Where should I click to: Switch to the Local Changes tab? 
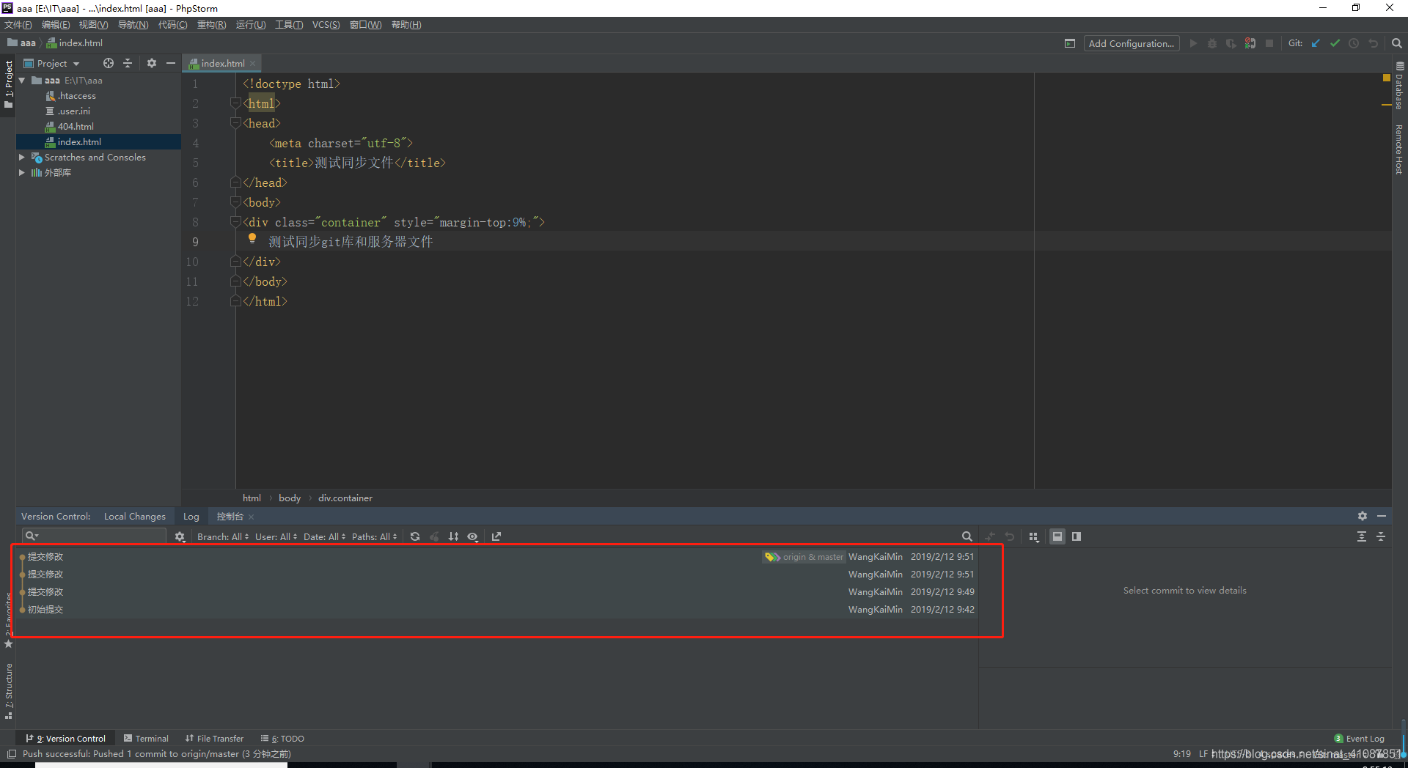click(x=135, y=517)
